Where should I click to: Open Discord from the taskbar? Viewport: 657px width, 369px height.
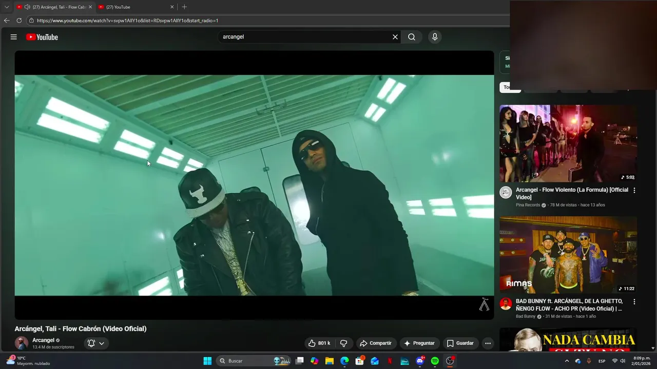(x=420, y=361)
